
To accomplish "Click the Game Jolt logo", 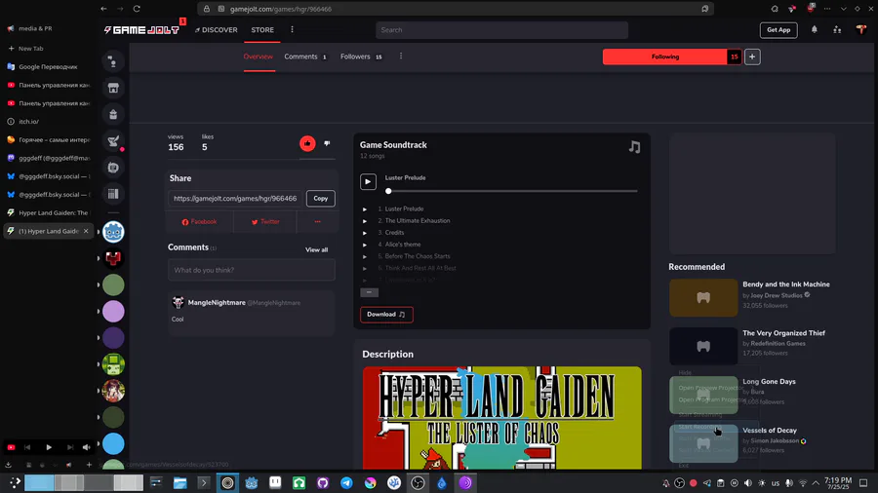I will [x=141, y=30].
